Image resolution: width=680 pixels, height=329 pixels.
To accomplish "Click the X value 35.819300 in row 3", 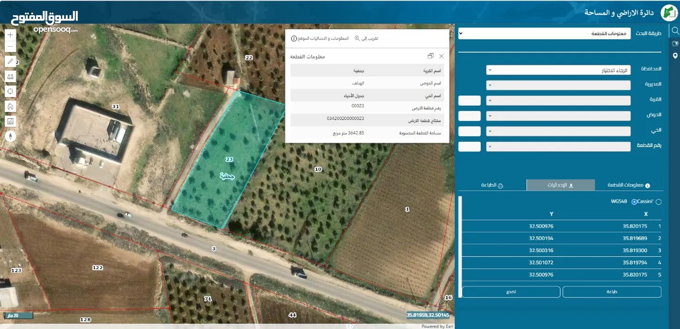I will pyautogui.click(x=635, y=250).
